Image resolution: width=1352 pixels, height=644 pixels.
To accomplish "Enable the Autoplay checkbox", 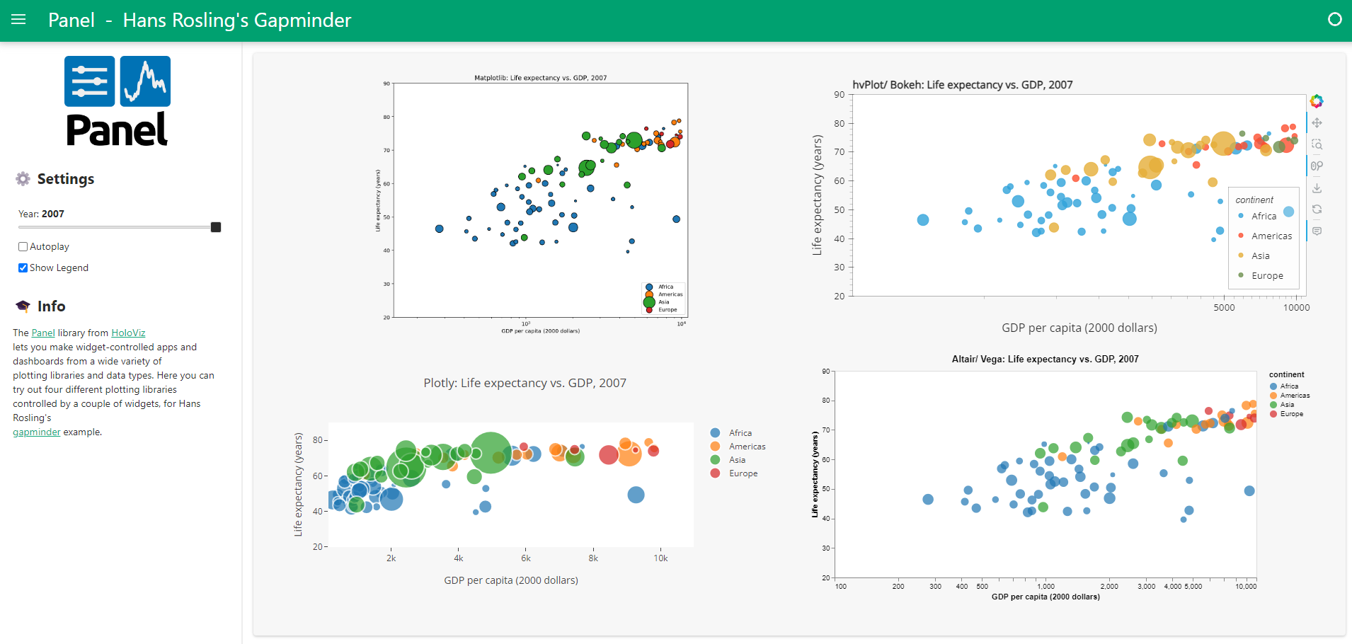I will [23, 247].
